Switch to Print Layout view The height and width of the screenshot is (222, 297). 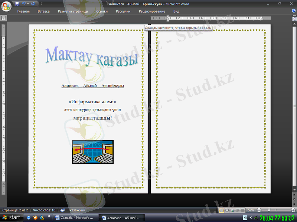[x=222, y=210]
